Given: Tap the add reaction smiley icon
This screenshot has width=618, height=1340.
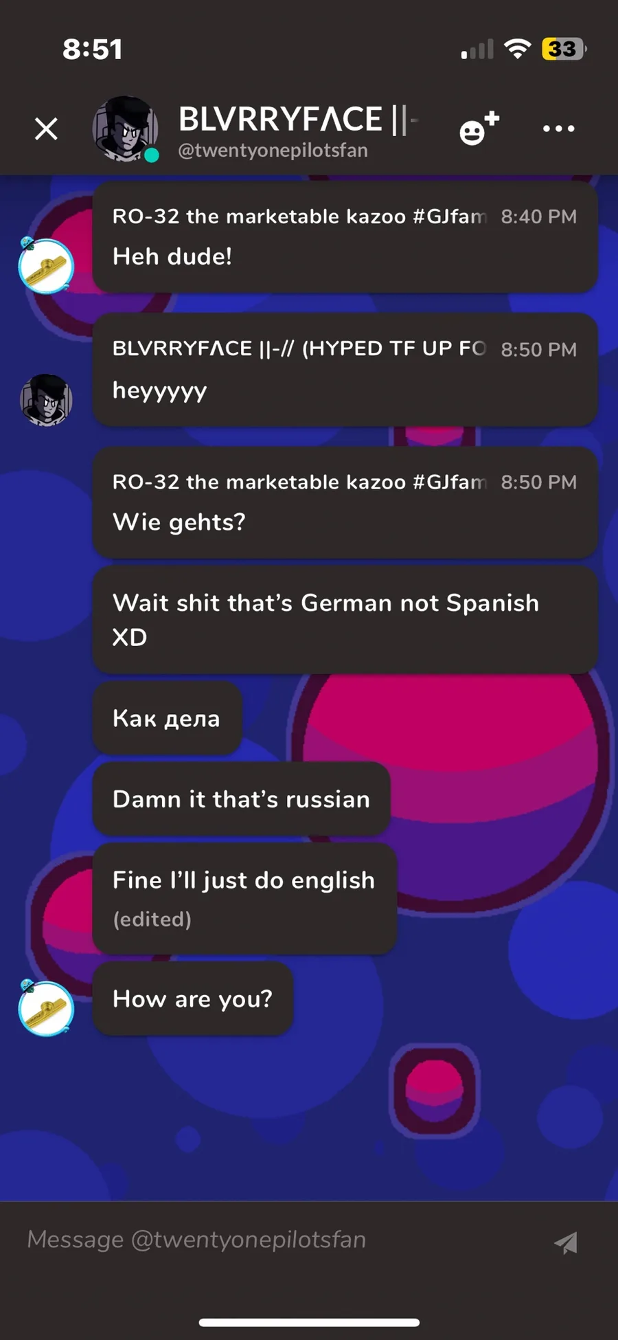Looking at the screenshot, I should (479, 128).
